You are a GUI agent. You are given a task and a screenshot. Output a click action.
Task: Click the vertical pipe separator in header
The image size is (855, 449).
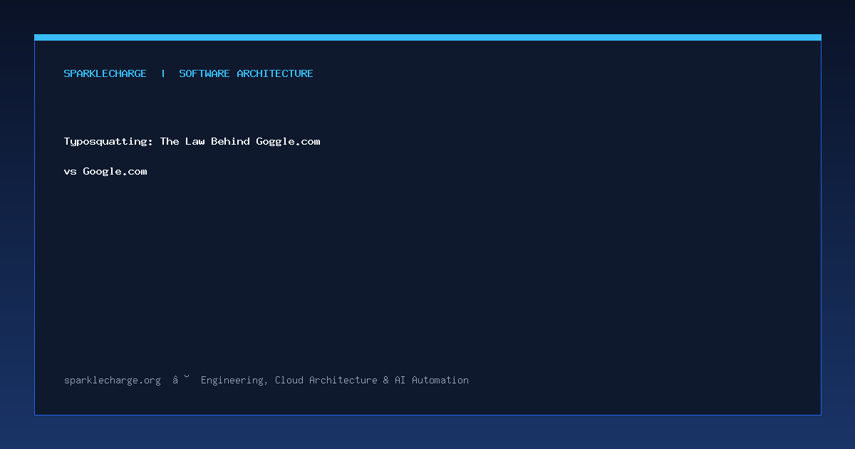(x=163, y=73)
